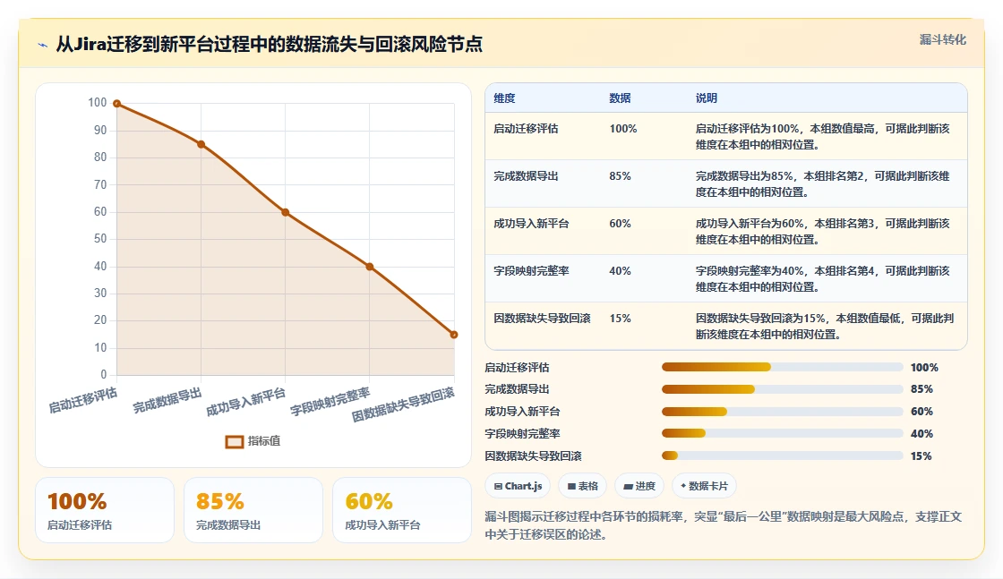
Task: Select the 进度 tag chip
Action: [639, 486]
